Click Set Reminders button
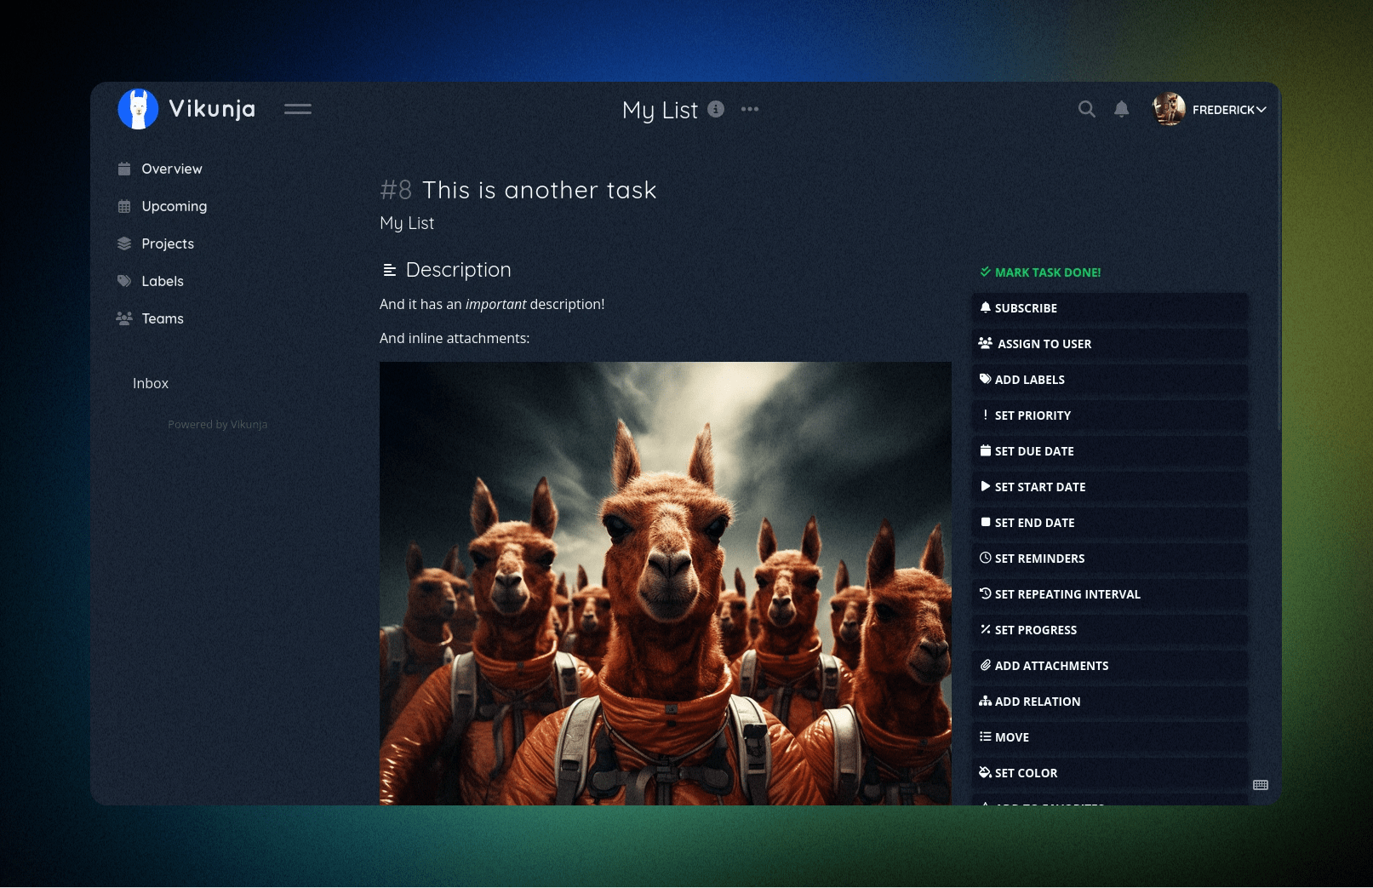Viewport: 1373px width, 888px height. coord(1110,559)
